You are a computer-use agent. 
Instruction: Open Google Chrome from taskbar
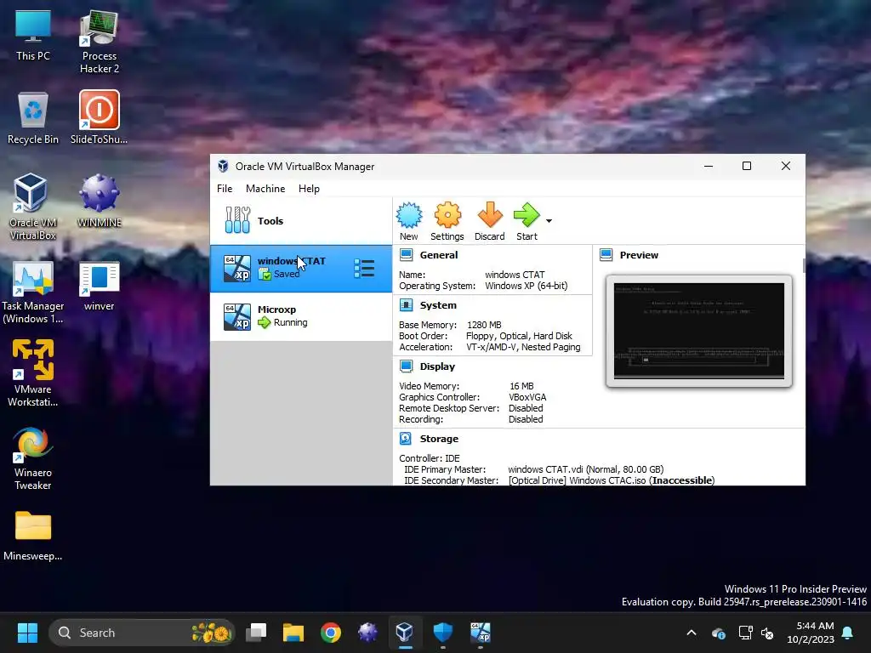tap(331, 633)
